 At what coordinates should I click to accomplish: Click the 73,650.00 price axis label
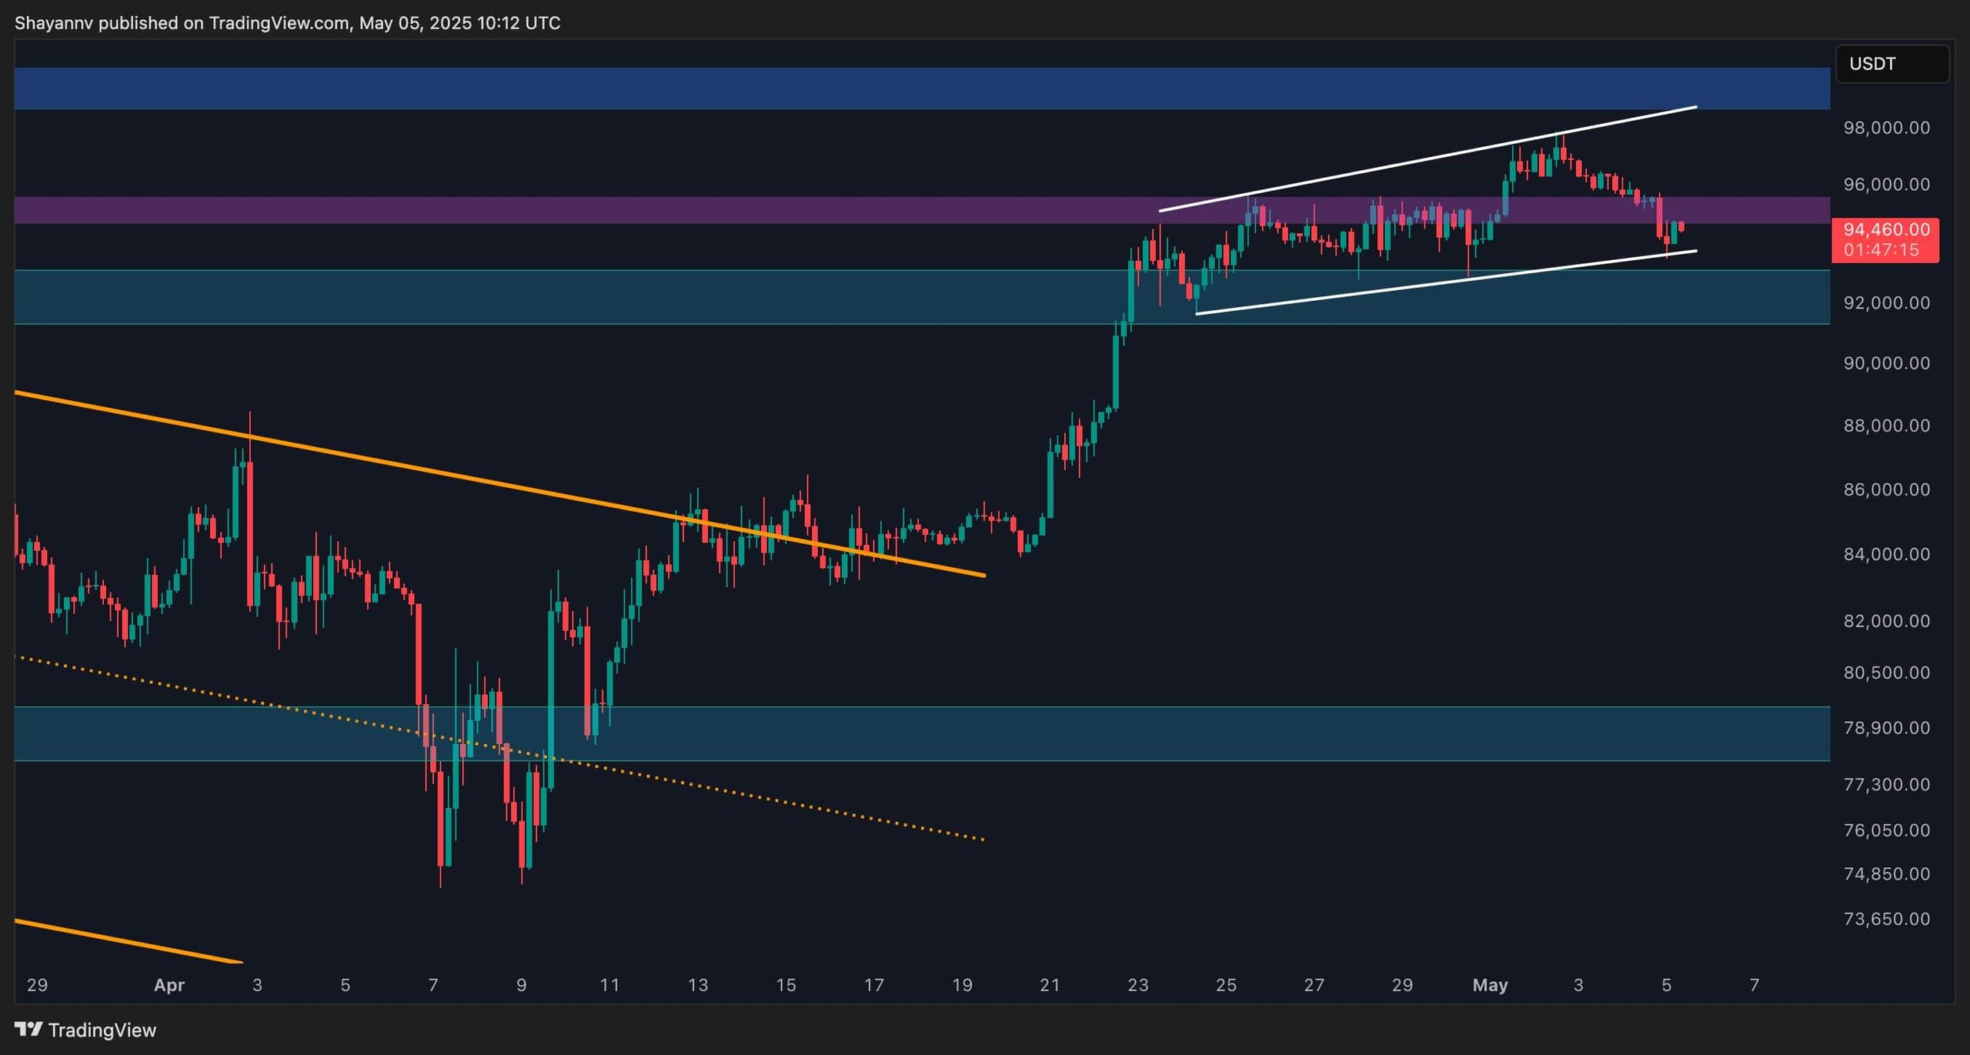coord(1886,920)
